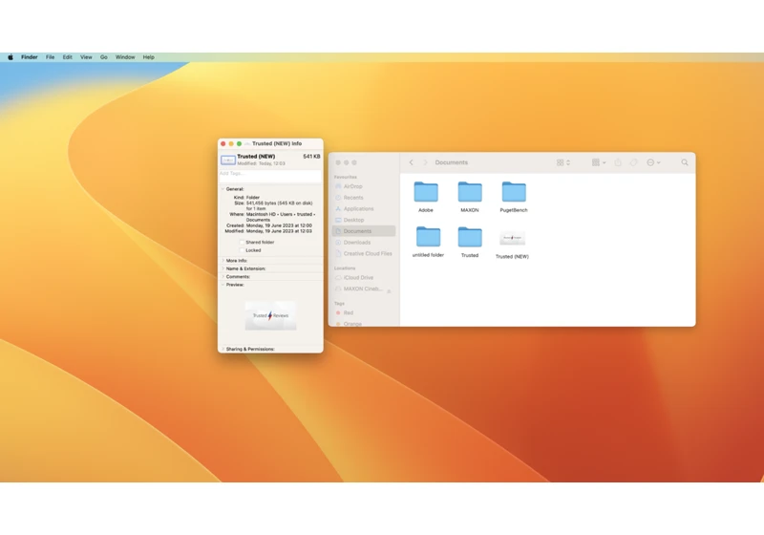Screen dimensions: 764x535
Task: Expand the Name & Extension section
Action: click(x=223, y=268)
